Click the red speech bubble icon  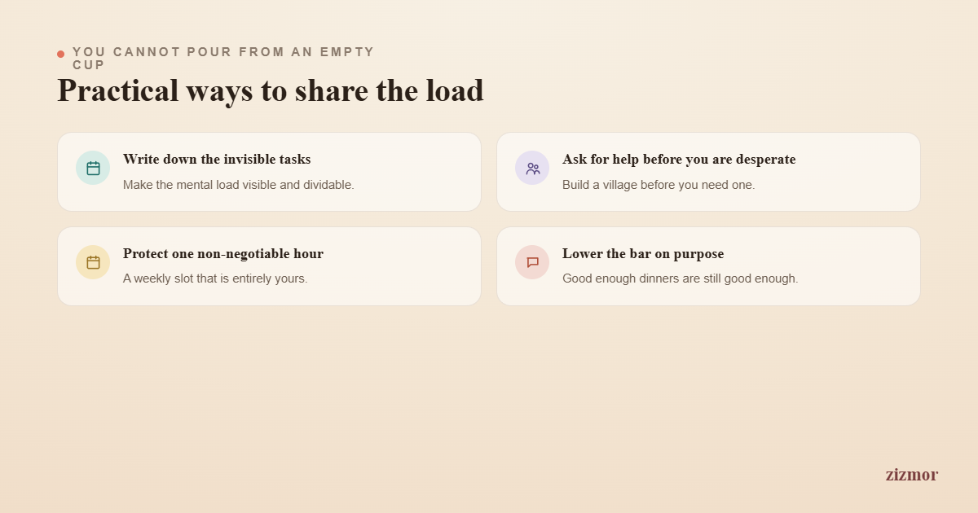[x=532, y=262]
